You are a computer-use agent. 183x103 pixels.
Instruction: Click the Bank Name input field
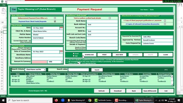click(102, 21)
